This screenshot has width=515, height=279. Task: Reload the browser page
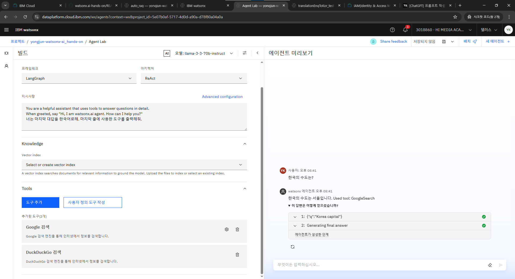(25, 17)
